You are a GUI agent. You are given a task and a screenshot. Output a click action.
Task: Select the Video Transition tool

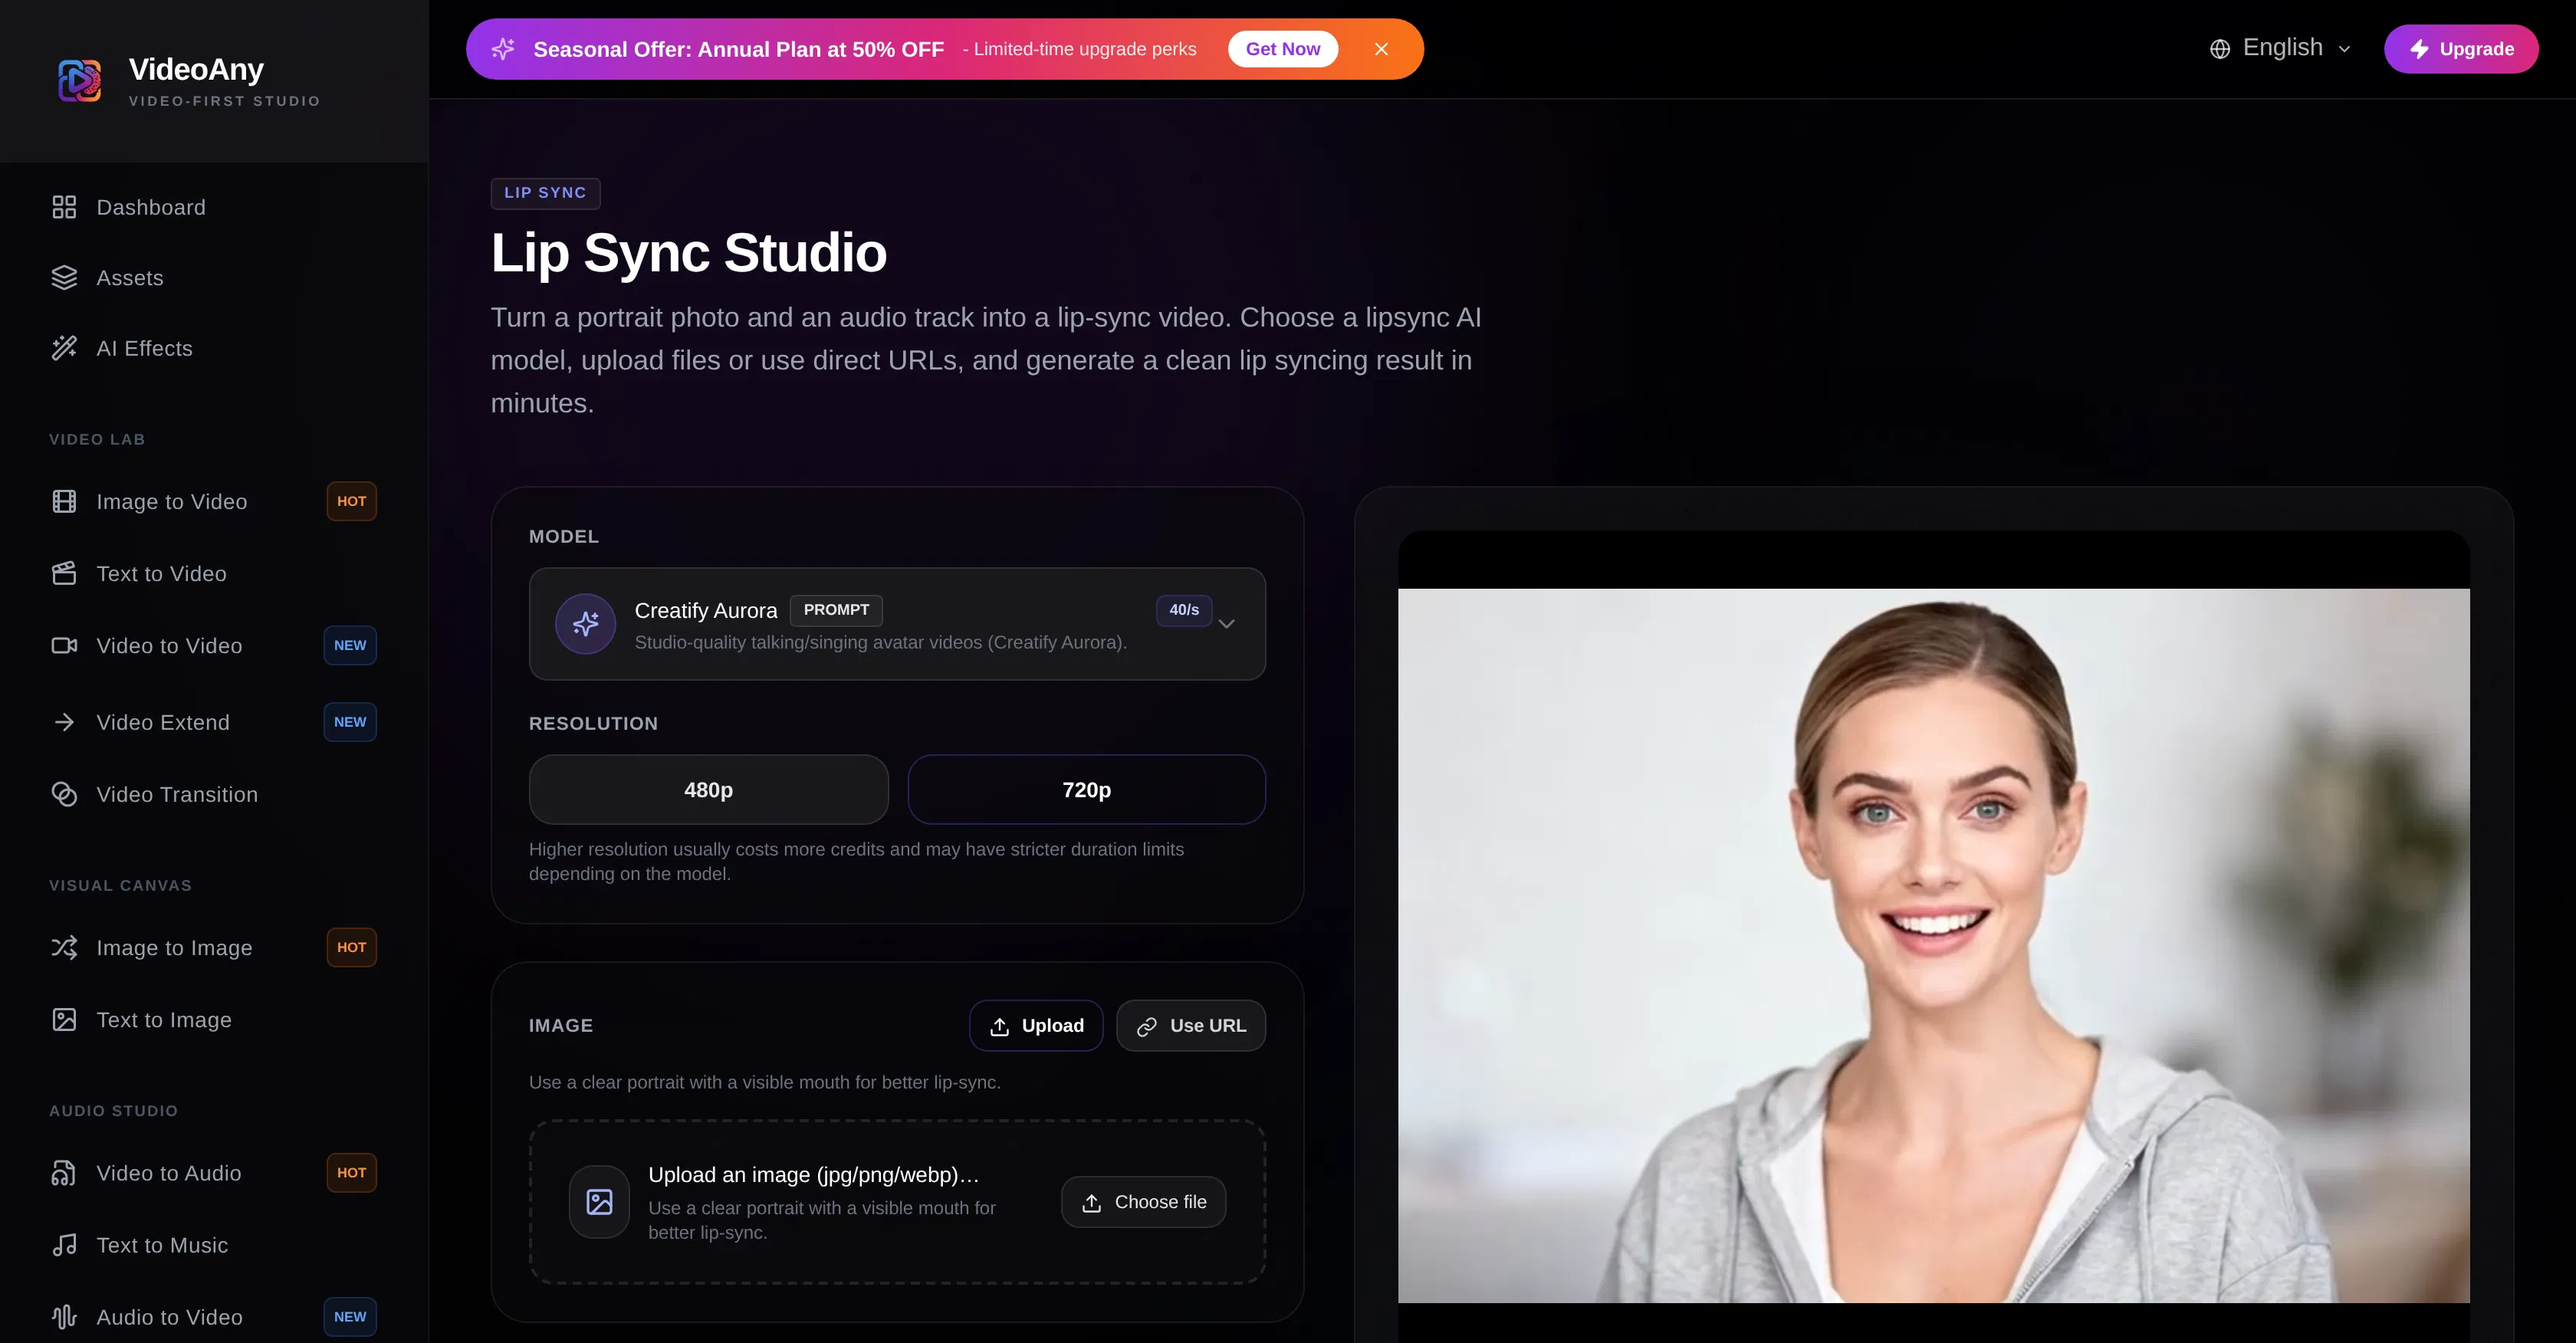pyautogui.click(x=178, y=794)
